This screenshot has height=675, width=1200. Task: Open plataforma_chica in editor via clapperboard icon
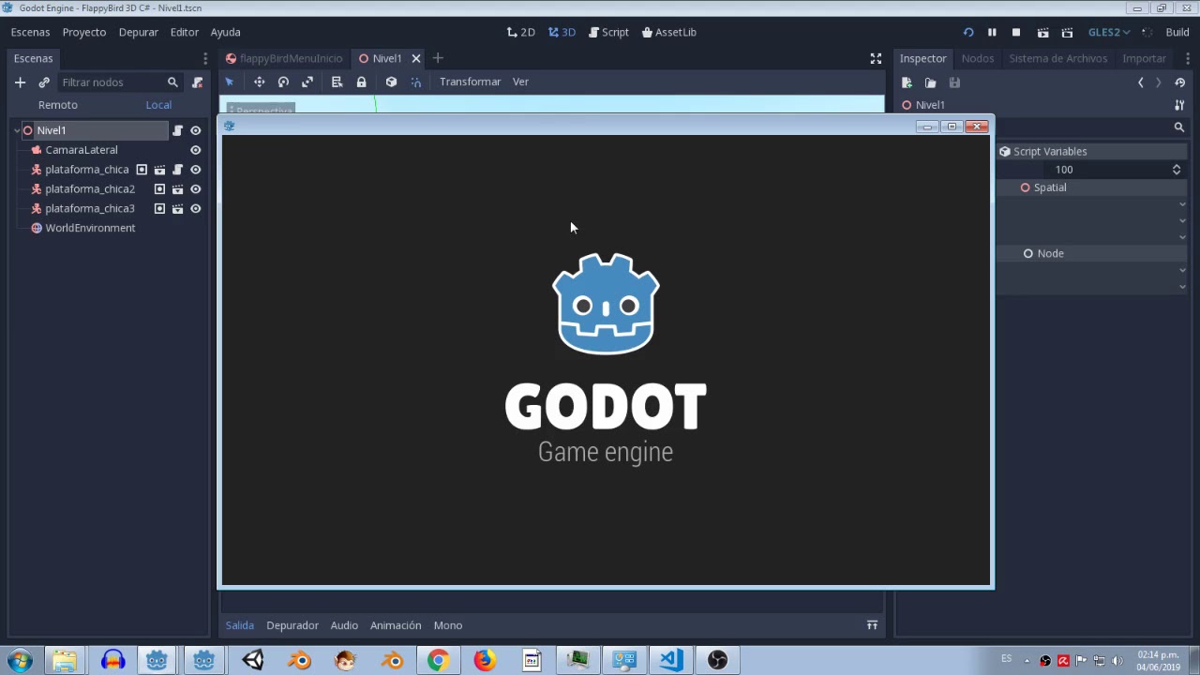pos(159,170)
